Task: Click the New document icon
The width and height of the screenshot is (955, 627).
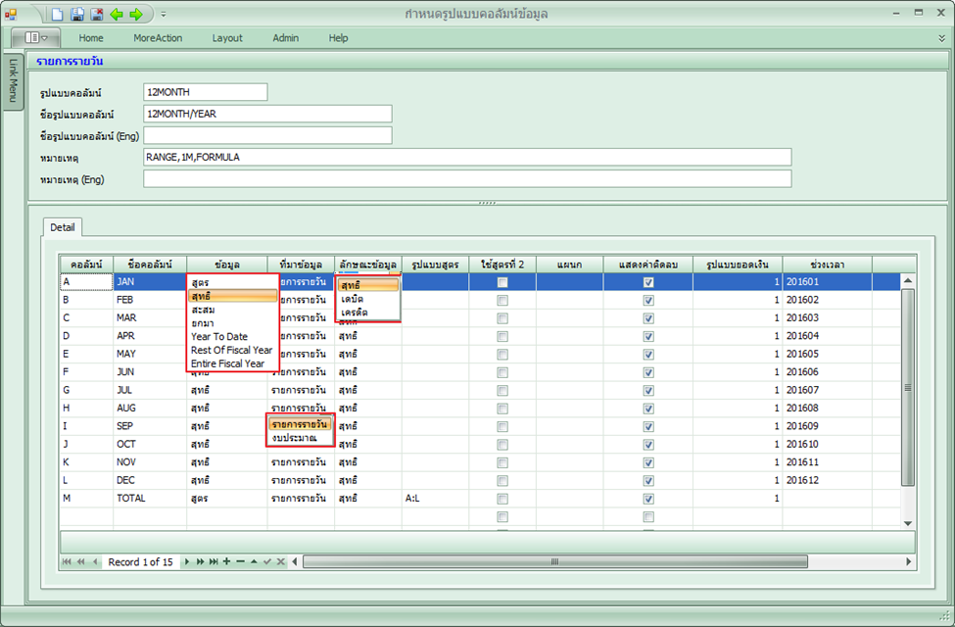Action: click(58, 14)
